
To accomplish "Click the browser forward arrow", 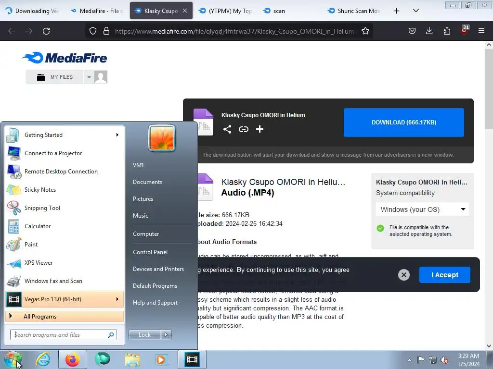I will click(29, 31).
